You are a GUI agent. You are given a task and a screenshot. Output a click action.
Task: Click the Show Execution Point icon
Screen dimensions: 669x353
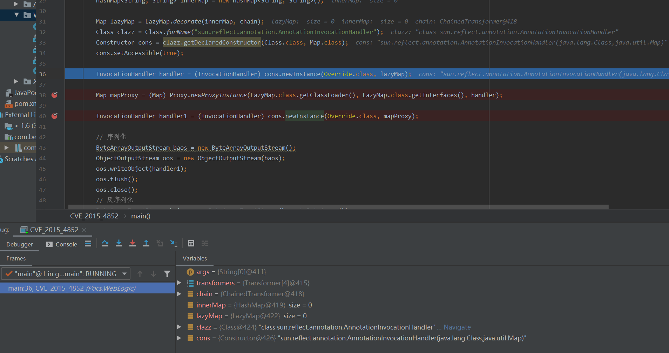pos(88,243)
